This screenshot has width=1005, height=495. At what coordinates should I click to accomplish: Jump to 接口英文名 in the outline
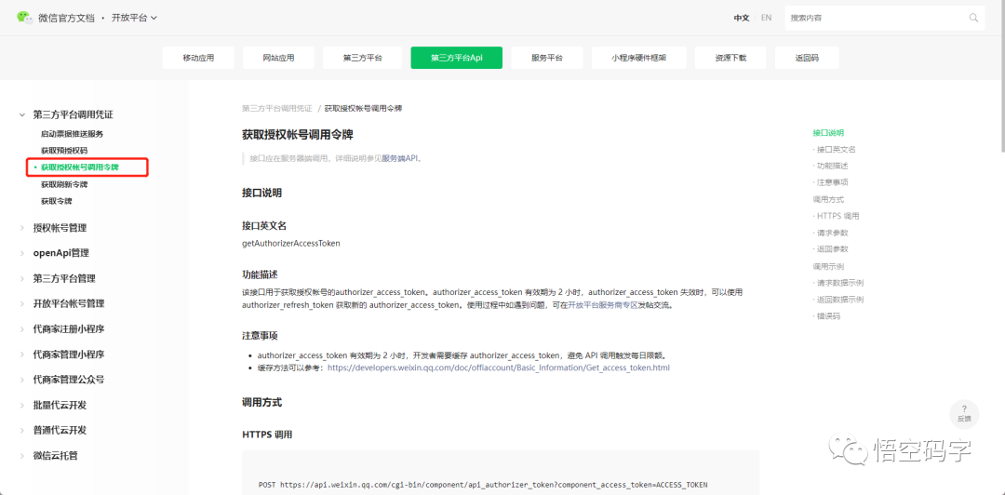[836, 150]
